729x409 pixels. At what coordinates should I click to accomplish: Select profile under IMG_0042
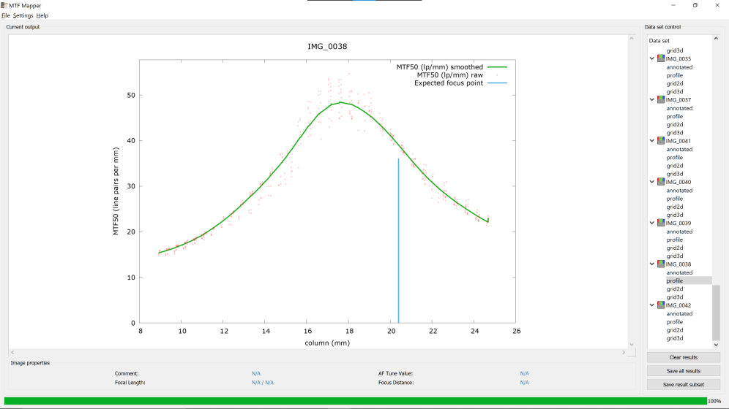point(675,322)
